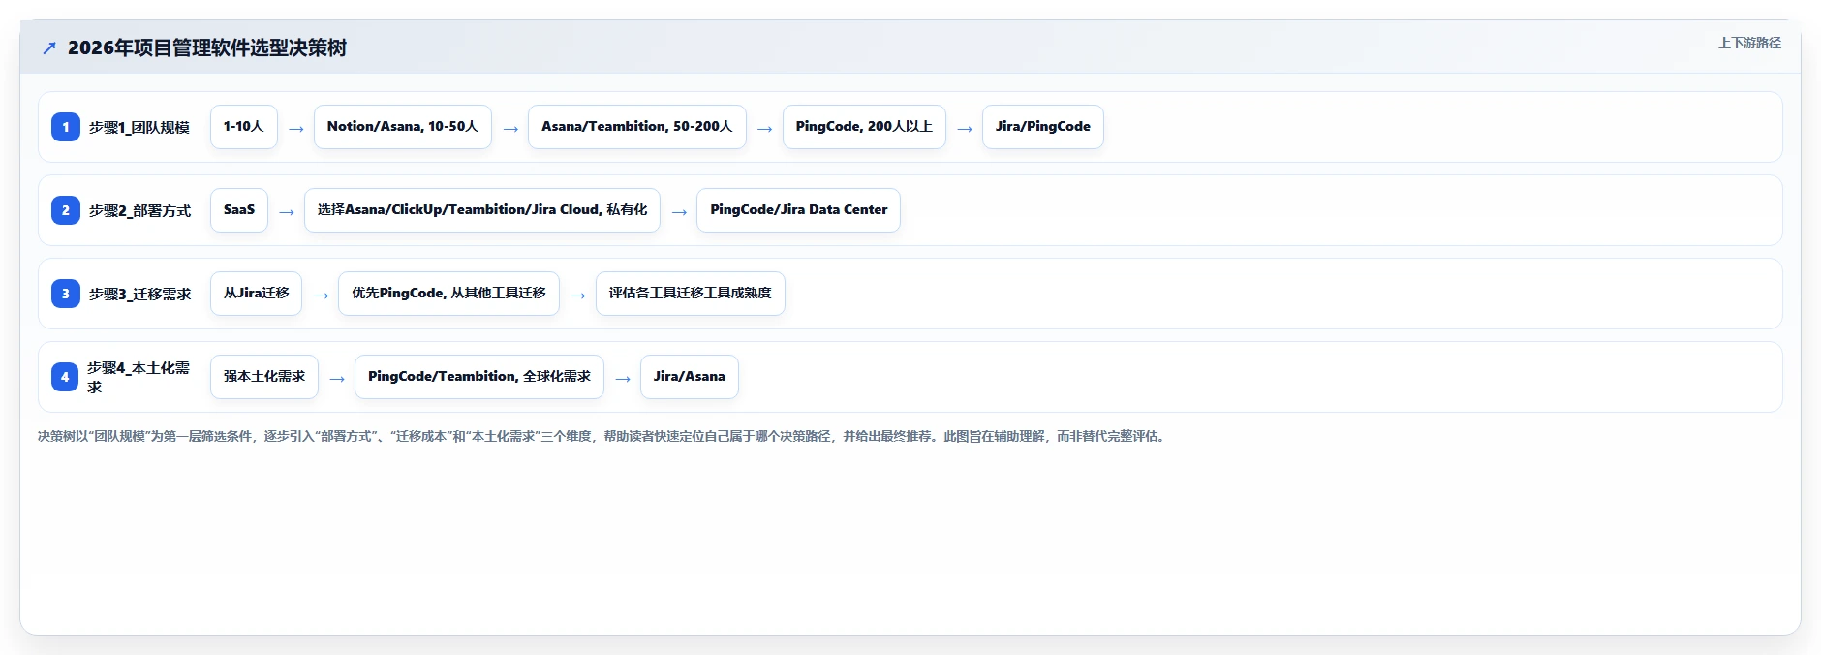Select the 步骤1_团队规模 label
This screenshot has width=1821, height=655.
coord(139,127)
